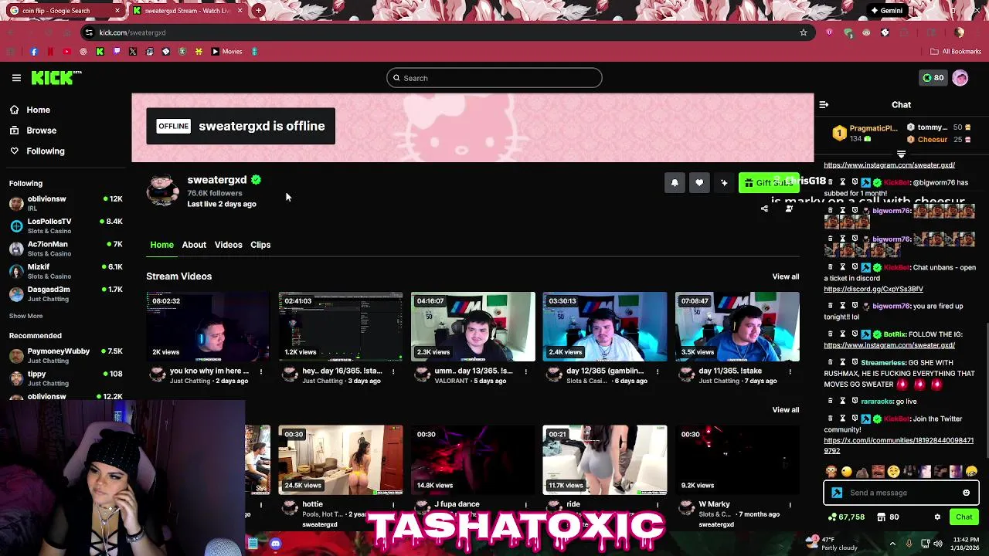
Task: Open the discord.gg link in chat
Action: (873, 290)
